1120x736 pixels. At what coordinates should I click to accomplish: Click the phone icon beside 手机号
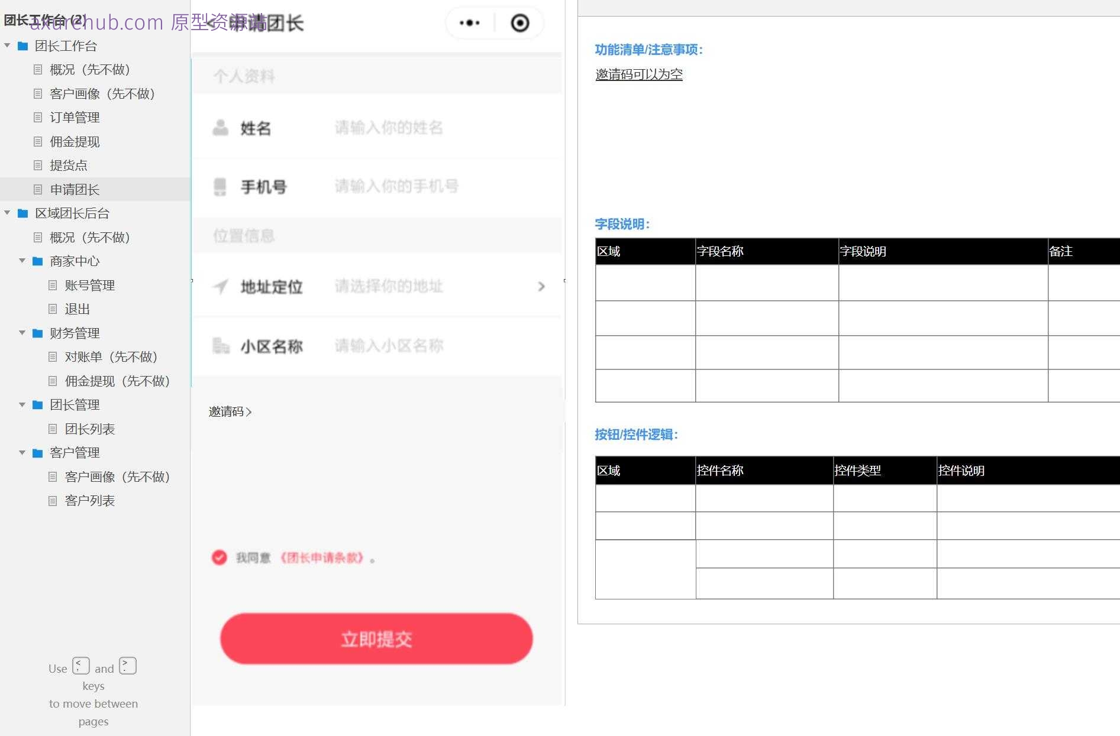click(x=220, y=186)
